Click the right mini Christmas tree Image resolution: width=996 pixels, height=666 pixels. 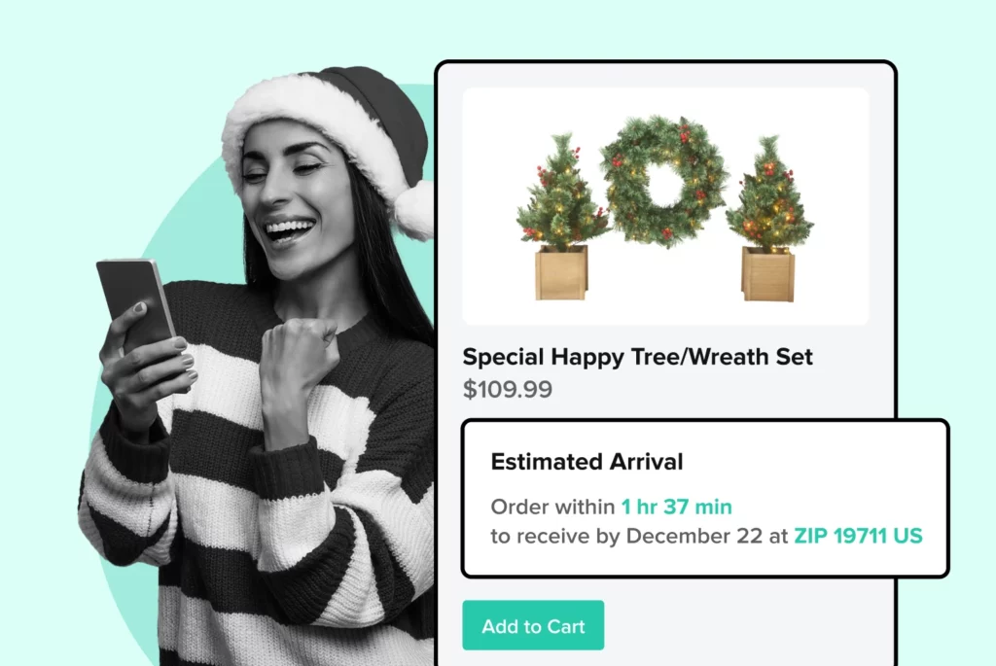[x=769, y=193]
